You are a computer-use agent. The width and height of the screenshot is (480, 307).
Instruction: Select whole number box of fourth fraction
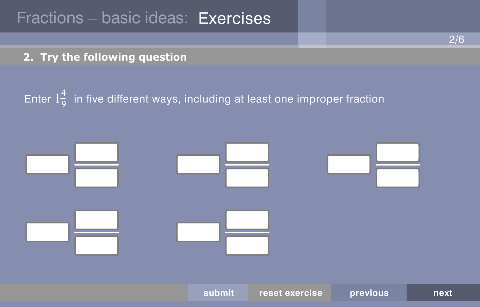pyautogui.click(x=47, y=232)
